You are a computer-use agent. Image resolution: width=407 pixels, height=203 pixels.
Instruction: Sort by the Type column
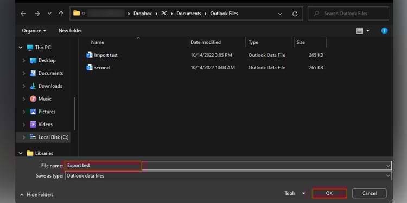[x=253, y=42]
